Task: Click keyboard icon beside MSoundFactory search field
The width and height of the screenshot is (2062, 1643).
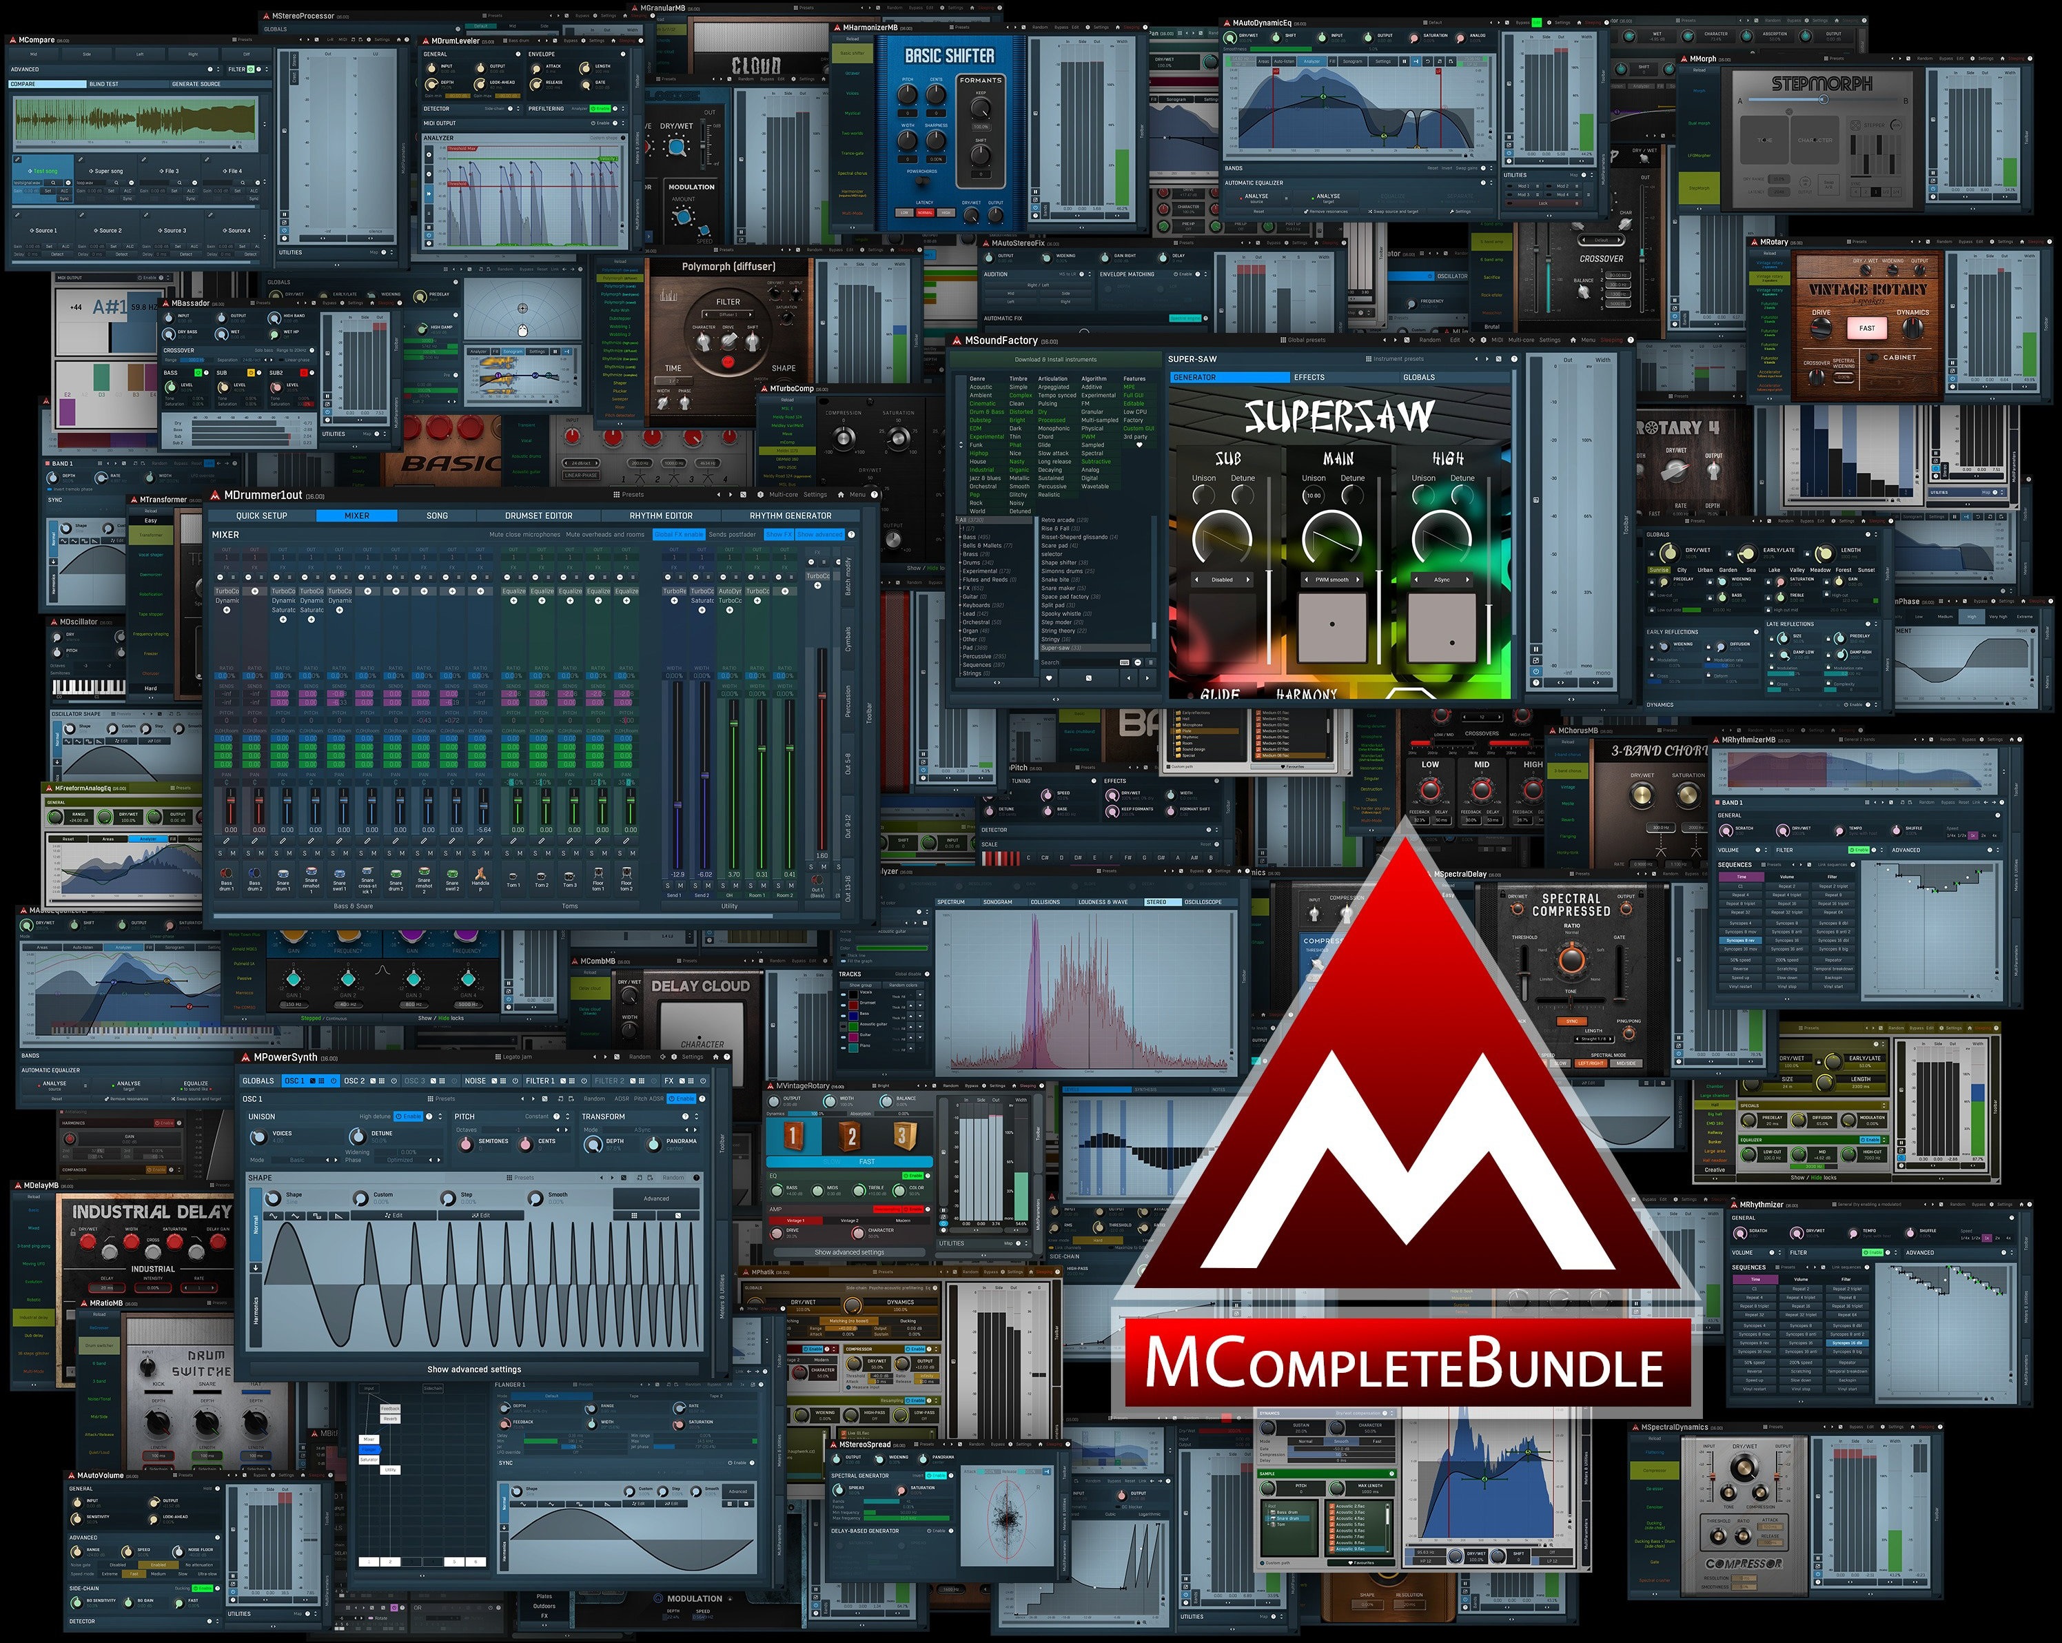Action: click(1125, 663)
